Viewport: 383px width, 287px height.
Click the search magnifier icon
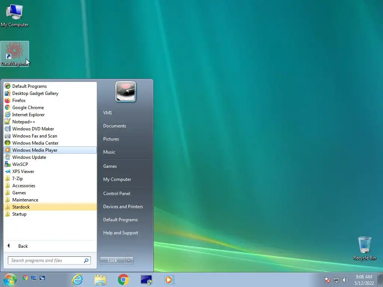click(x=86, y=260)
